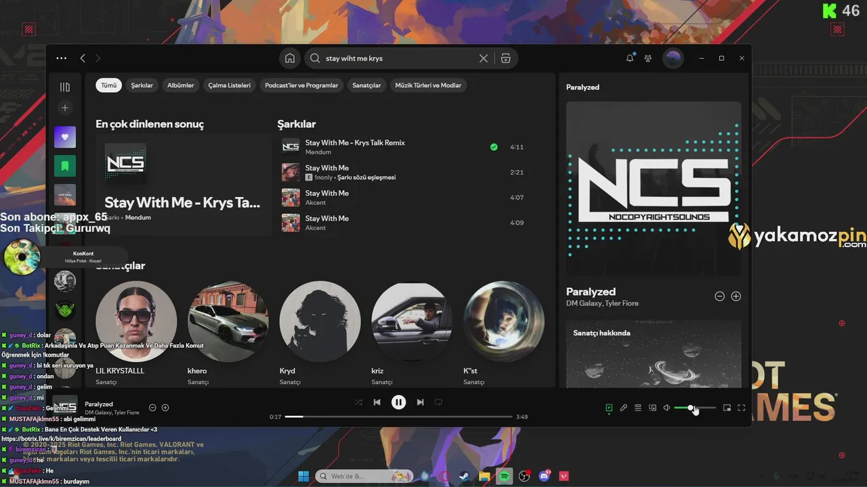Remove Paralyzed via minus icon in player bar
867x487 pixels.
(152, 408)
